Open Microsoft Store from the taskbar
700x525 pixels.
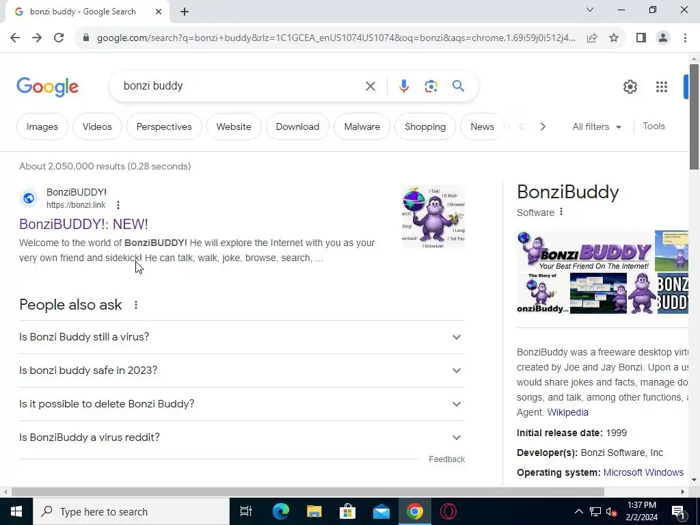point(347,511)
